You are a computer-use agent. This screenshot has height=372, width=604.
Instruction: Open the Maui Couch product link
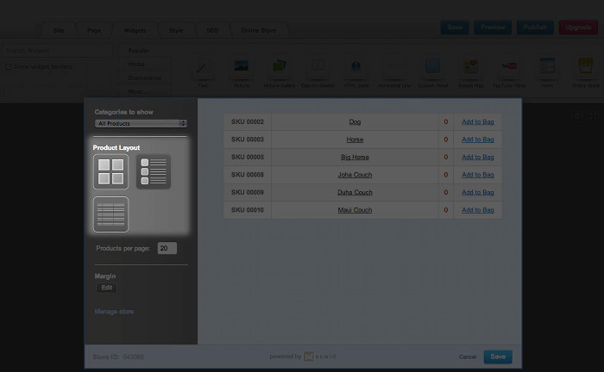(x=355, y=210)
